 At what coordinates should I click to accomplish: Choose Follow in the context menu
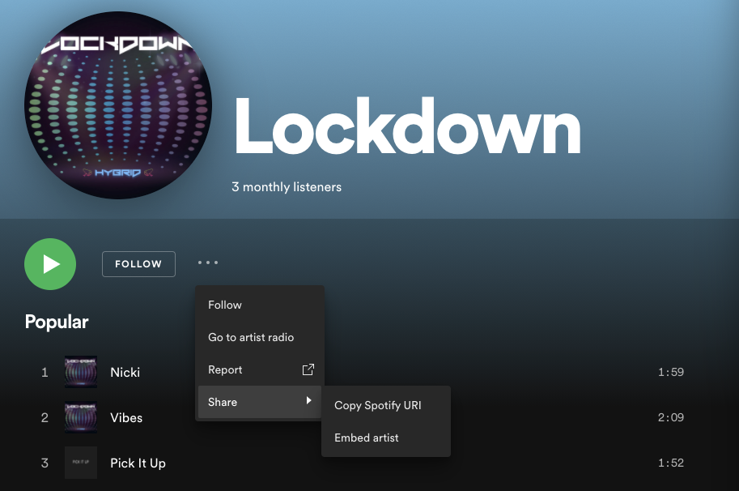pyautogui.click(x=225, y=305)
